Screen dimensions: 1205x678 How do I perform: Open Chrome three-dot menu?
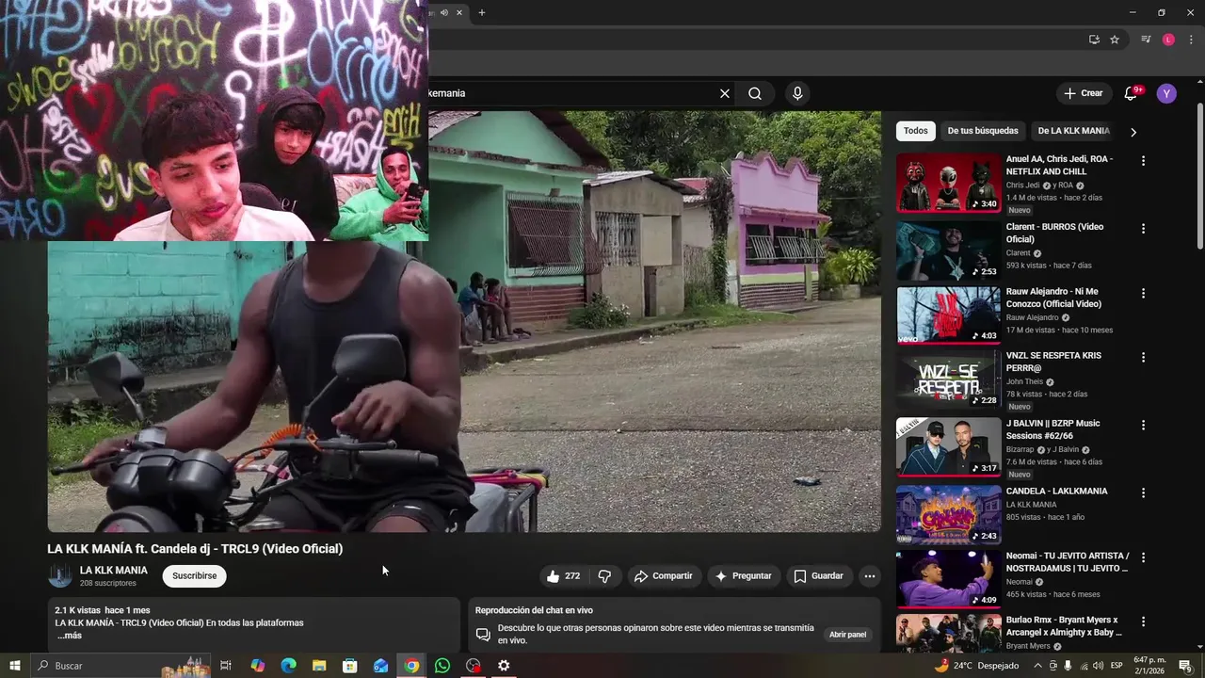pyautogui.click(x=1191, y=40)
